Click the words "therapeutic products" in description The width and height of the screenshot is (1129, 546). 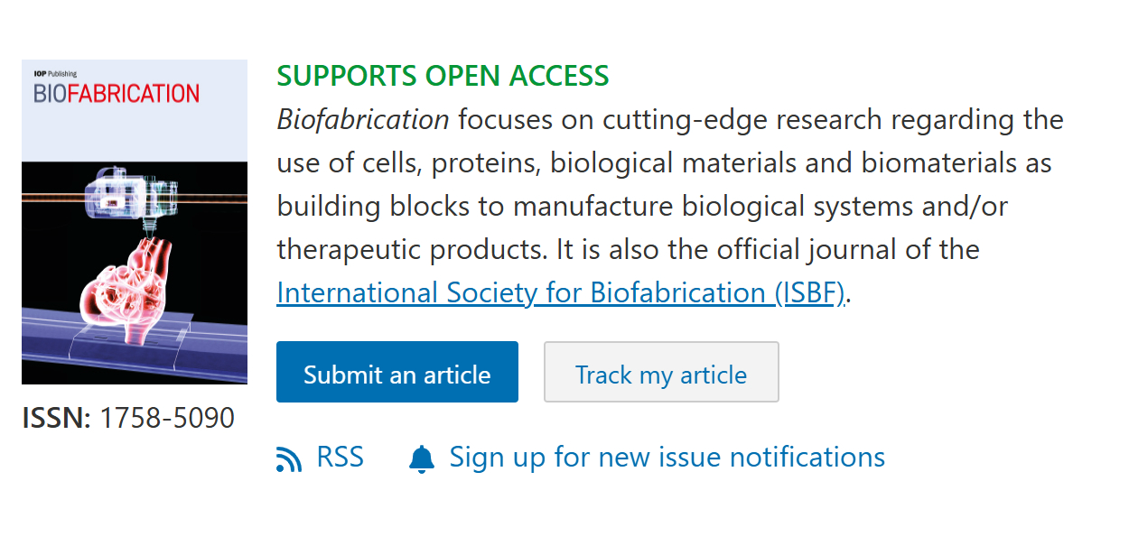click(402, 250)
